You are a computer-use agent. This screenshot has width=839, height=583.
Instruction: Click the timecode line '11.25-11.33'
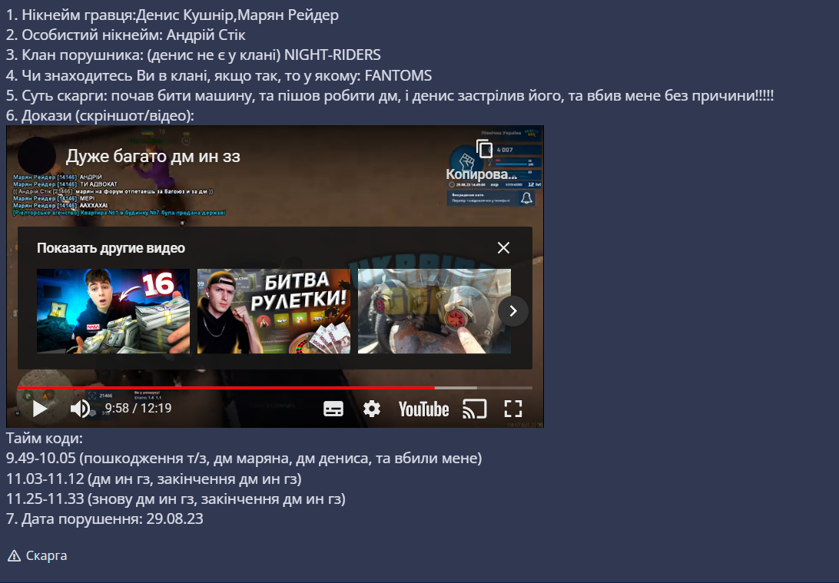175,499
